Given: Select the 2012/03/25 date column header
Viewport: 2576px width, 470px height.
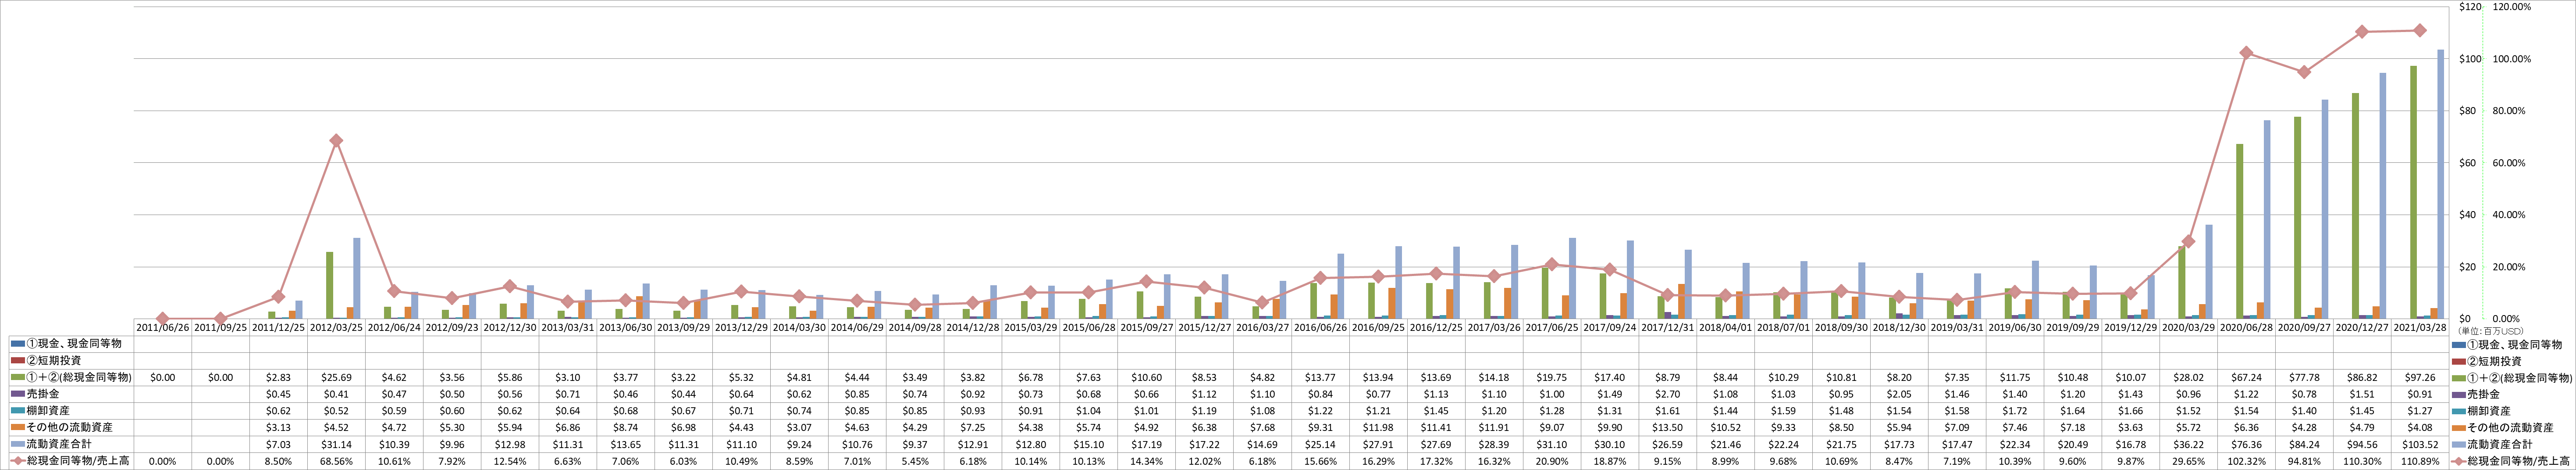Looking at the screenshot, I should coord(337,328).
